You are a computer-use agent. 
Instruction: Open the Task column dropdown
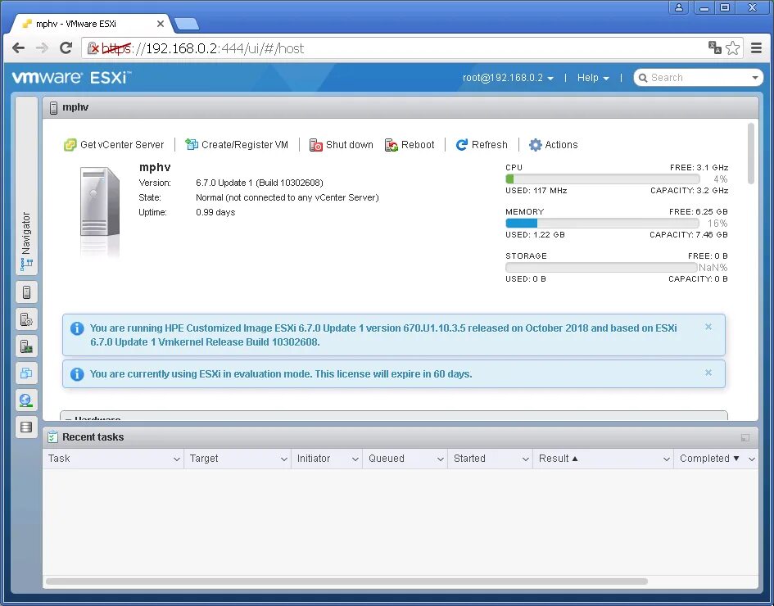[x=177, y=459]
